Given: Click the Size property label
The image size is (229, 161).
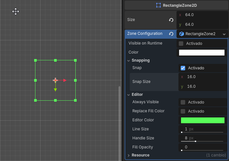Looking at the screenshot, I should coord(131,20).
